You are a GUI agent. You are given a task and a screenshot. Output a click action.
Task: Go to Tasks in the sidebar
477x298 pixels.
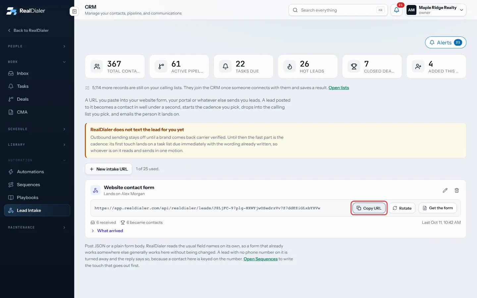point(37,86)
